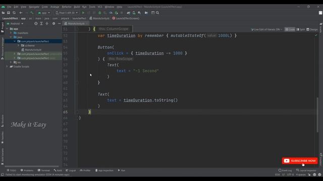323x181 pixels.
Task: Click the Save All toolbar icon
Action: pos(9,13)
